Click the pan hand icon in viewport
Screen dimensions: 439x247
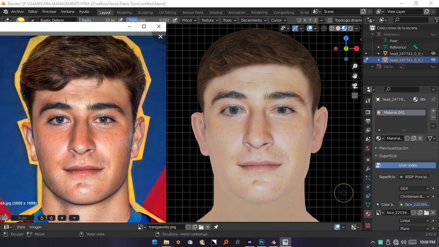click(354, 76)
